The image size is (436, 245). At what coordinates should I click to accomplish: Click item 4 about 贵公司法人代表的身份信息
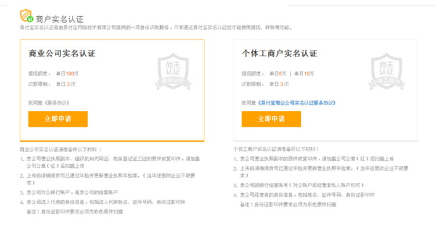pos(103,202)
